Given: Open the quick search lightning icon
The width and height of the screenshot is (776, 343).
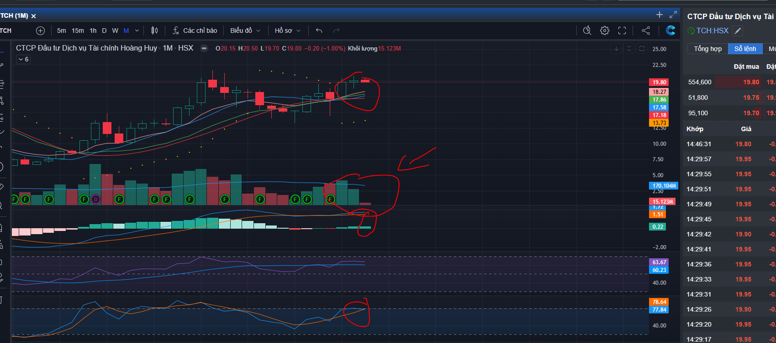Looking at the screenshot, I should point(587,31).
